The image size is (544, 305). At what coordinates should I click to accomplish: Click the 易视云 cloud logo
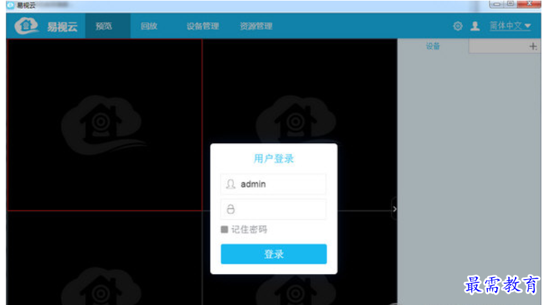point(26,26)
